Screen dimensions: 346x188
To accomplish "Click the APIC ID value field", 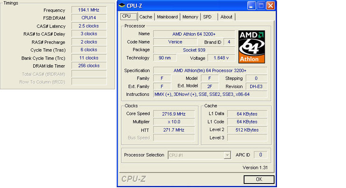I will [x=261, y=155].
